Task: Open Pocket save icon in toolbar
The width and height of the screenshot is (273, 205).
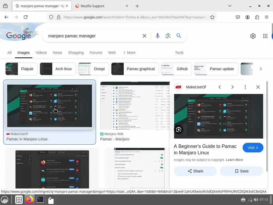Action: tap(238, 17)
